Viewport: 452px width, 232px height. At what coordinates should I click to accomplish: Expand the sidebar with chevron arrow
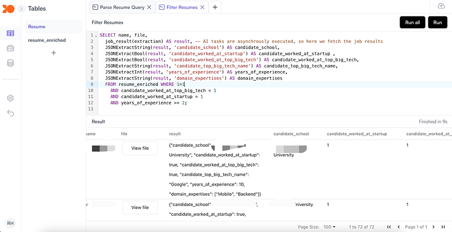21,9
